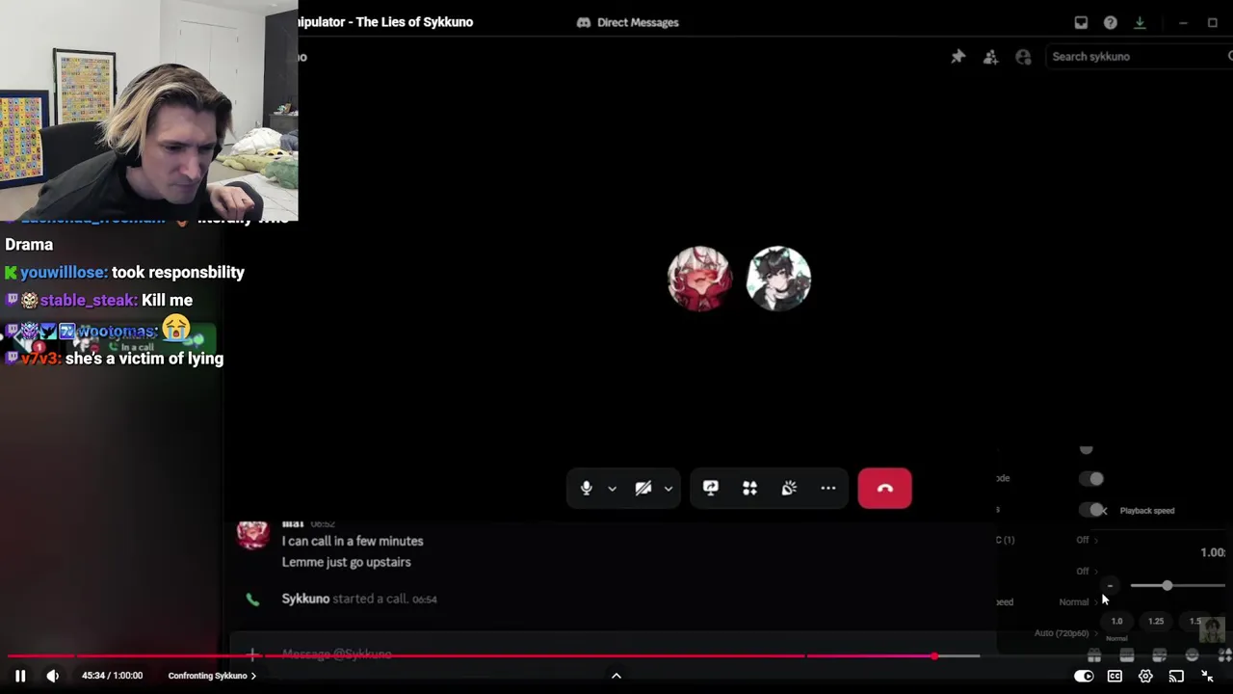Mute the video volume
Image resolution: width=1233 pixels, height=694 pixels.
(53, 676)
